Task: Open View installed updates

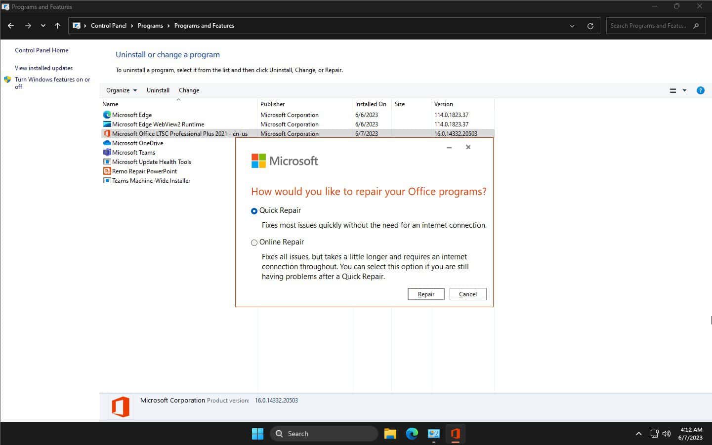Action: [43, 68]
